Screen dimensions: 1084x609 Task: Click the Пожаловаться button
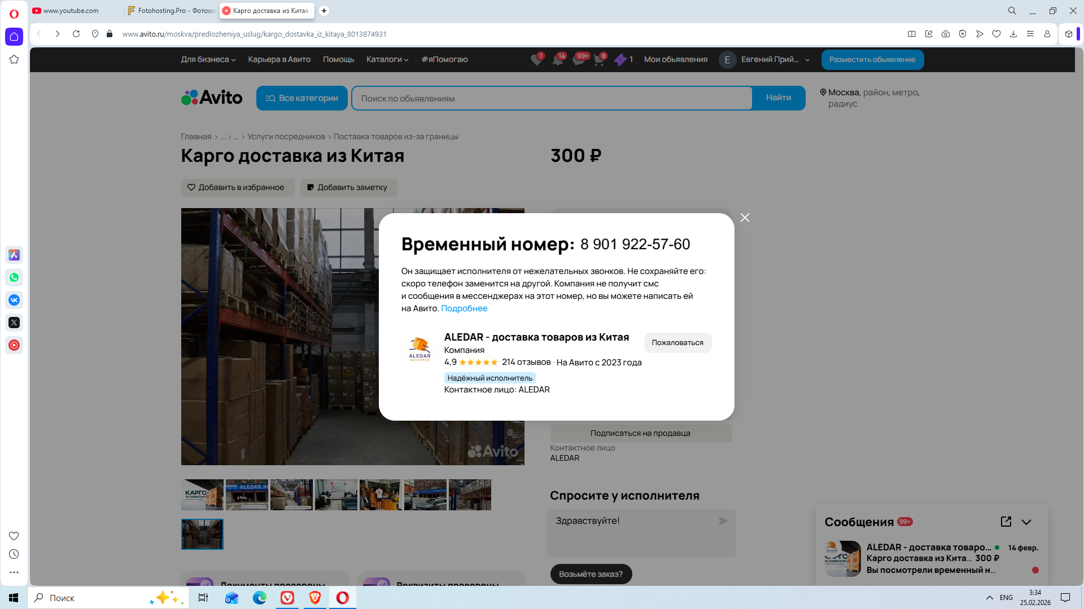pos(677,342)
